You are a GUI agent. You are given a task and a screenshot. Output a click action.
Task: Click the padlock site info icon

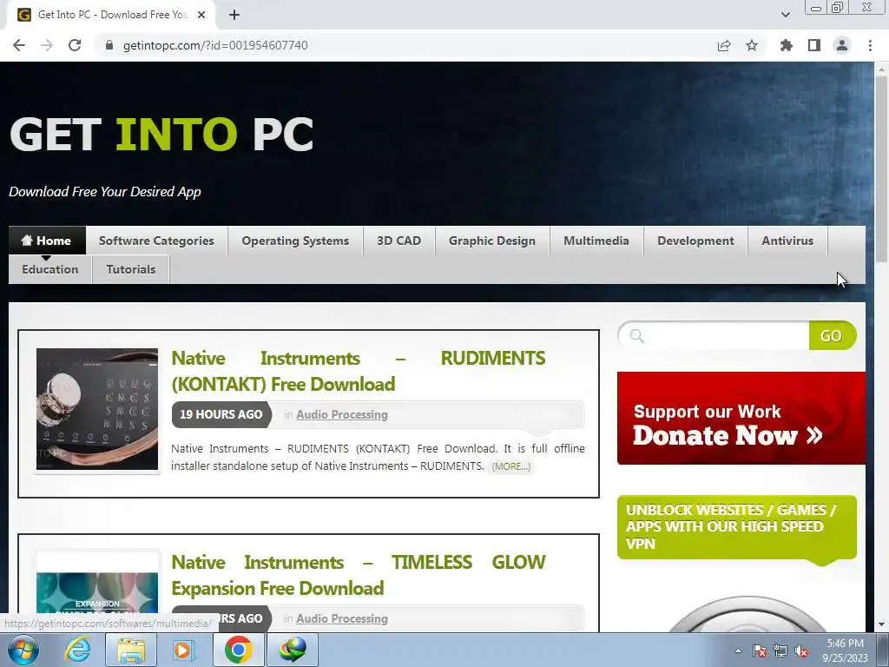point(109,45)
